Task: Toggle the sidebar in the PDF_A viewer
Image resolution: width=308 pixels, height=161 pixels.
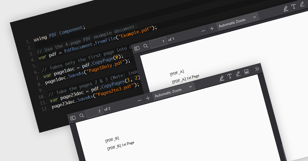Action: click(x=137, y=48)
